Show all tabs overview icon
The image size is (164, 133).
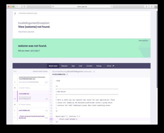click(x=152, y=7)
